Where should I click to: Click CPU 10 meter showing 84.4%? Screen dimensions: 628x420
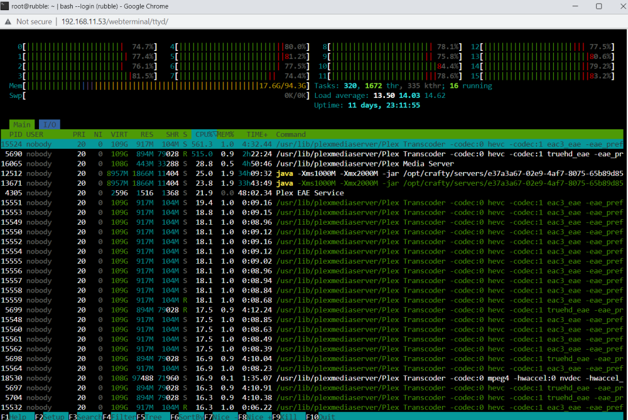point(390,67)
